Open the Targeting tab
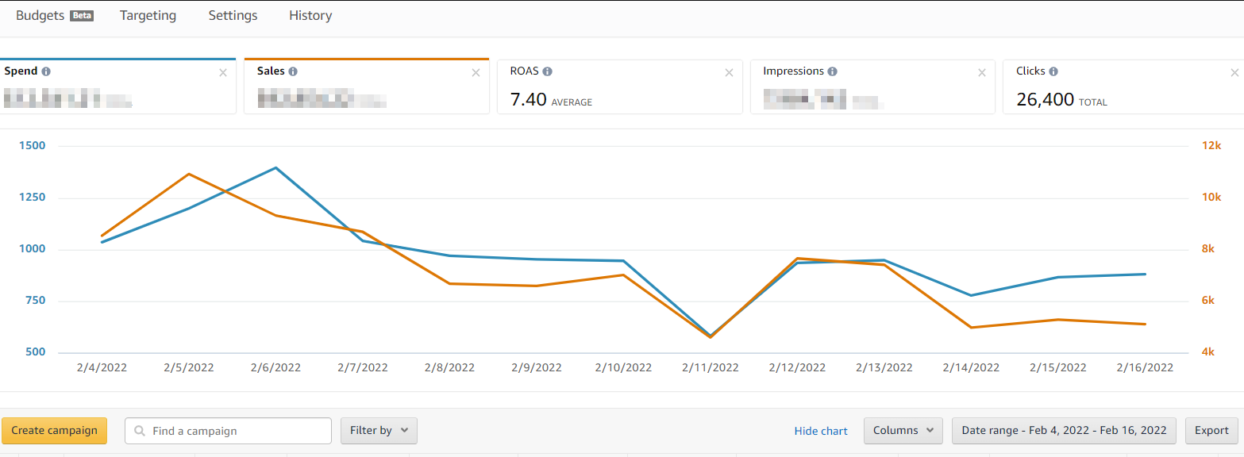 148,16
